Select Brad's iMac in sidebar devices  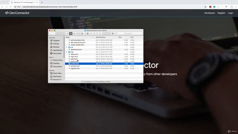point(56,73)
